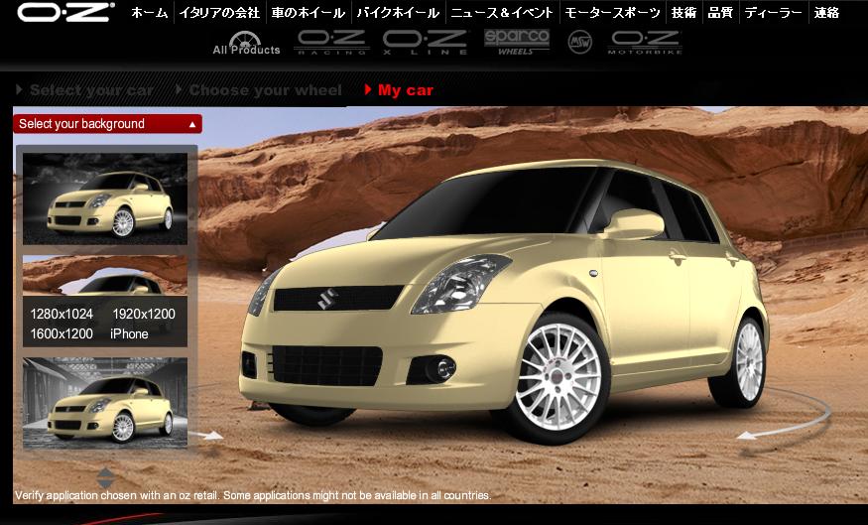Open the ディーラー menu item
The image size is (868, 525).
pyautogui.click(x=774, y=12)
